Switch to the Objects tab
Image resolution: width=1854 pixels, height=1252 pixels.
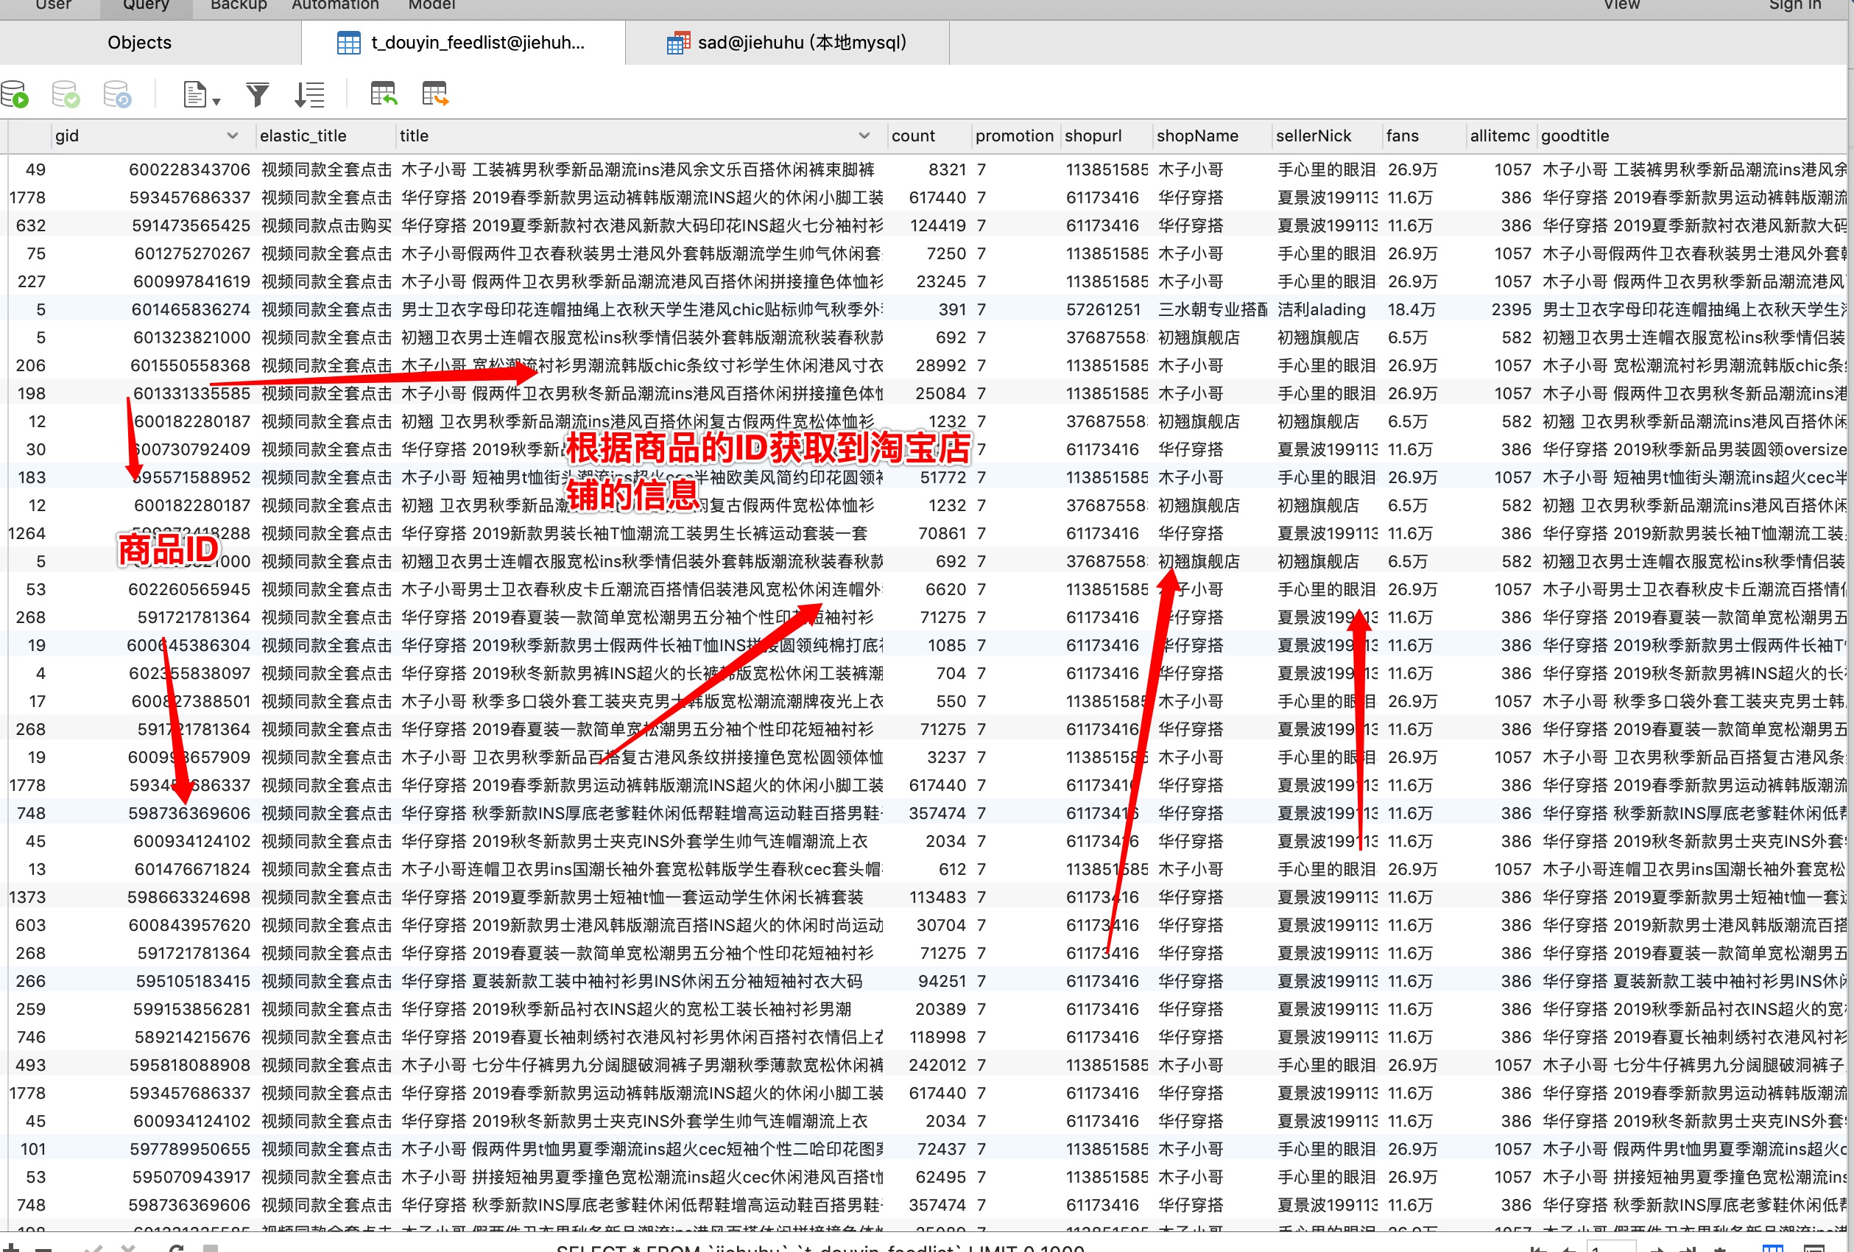[140, 42]
